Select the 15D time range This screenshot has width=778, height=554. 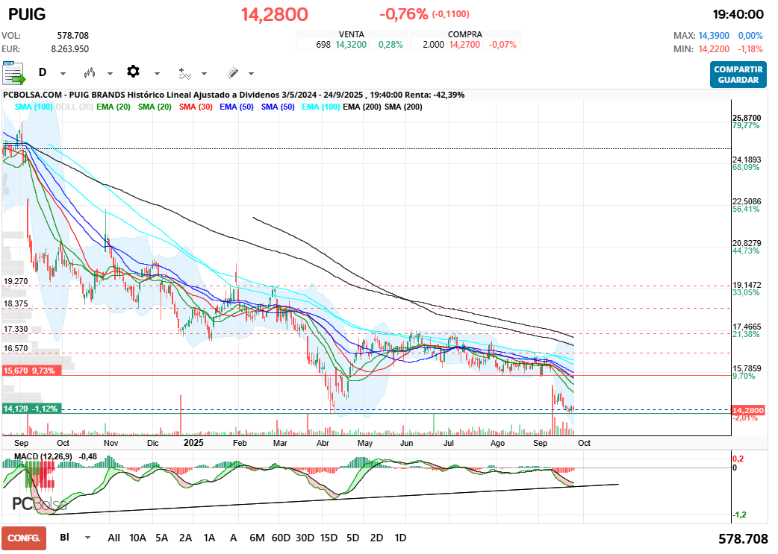pos(329,538)
